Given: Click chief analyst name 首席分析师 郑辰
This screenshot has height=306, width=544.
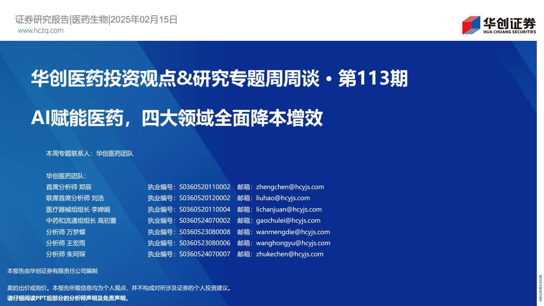Looking at the screenshot, I should [69, 187].
